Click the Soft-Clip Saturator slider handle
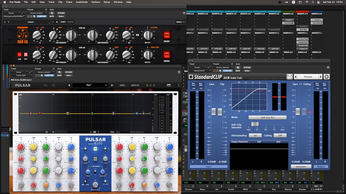 click(255, 124)
